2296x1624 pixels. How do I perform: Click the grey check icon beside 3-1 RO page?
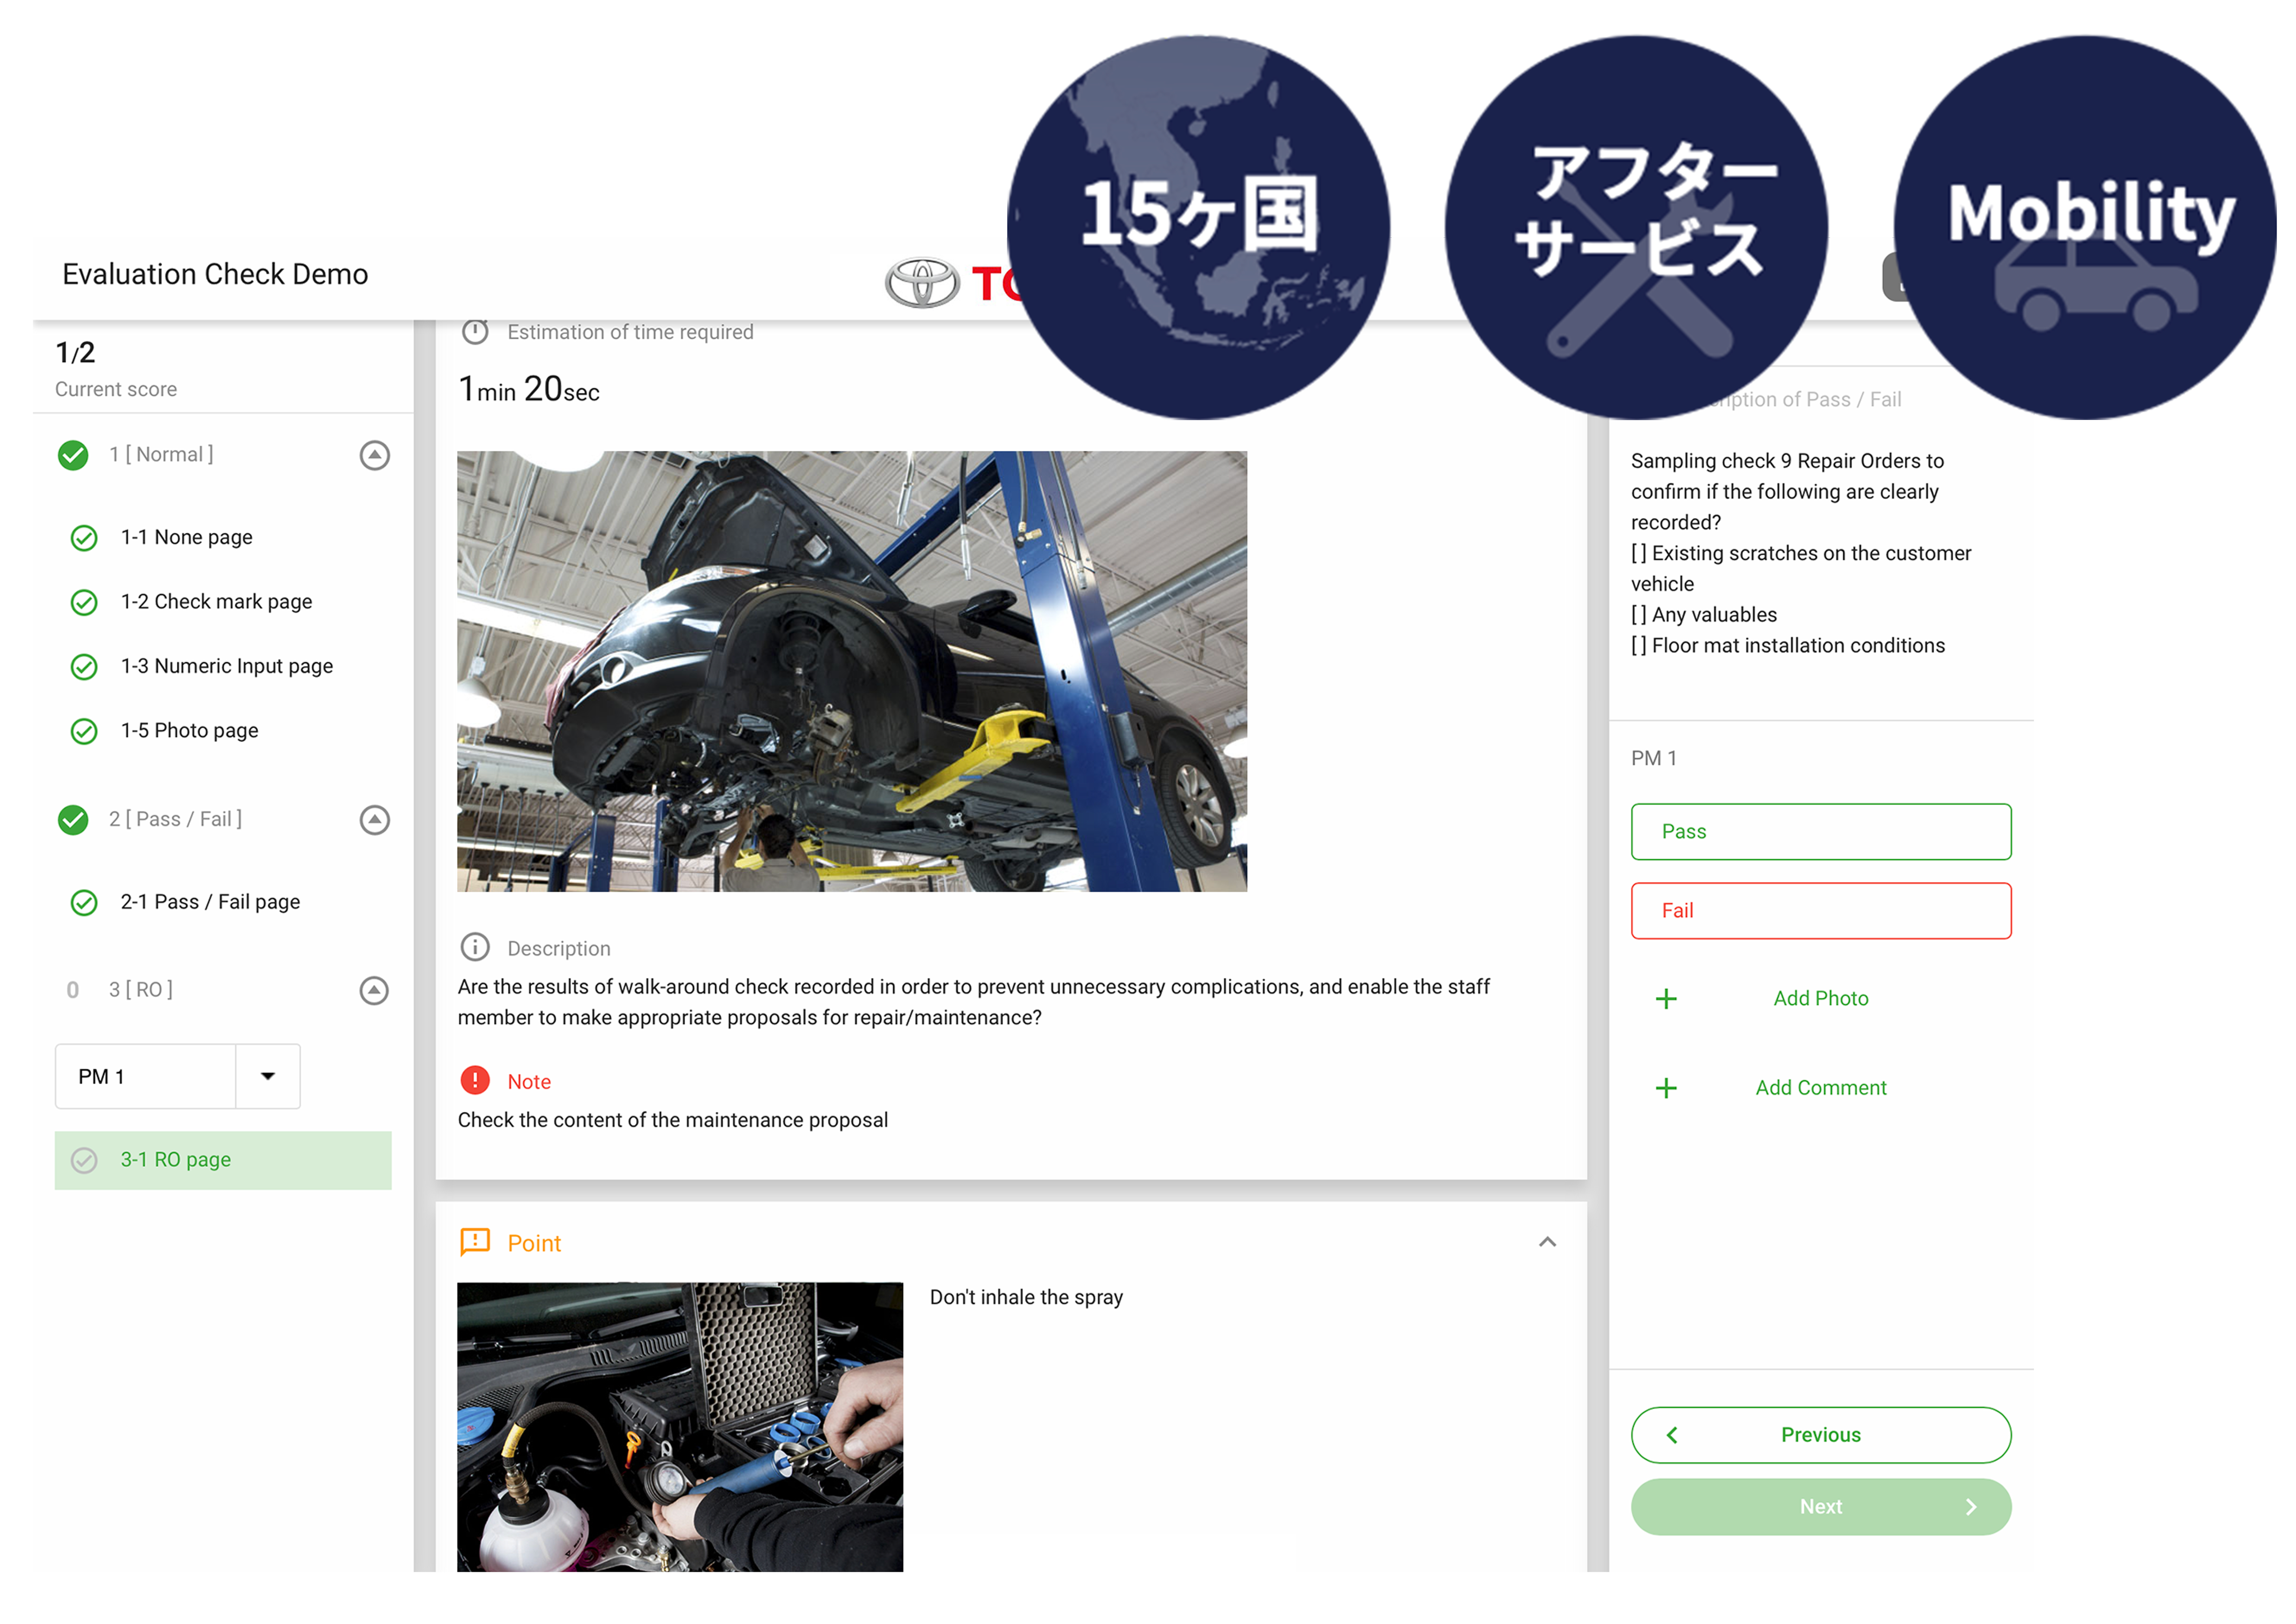(x=84, y=1160)
